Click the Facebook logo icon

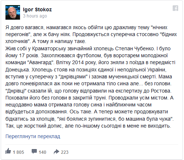pos(175,8)
